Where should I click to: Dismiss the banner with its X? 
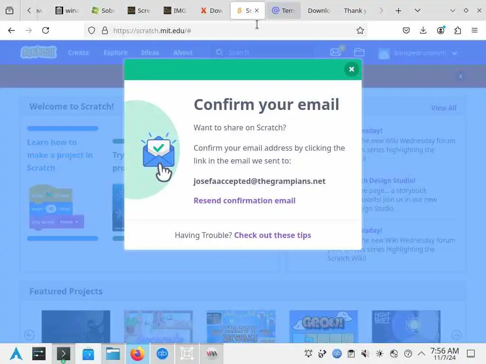[x=460, y=76]
